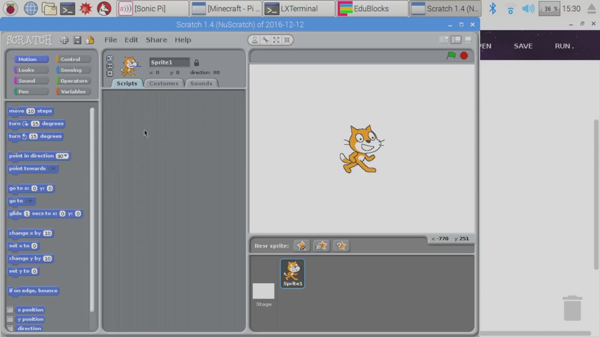The height and width of the screenshot is (337, 600).
Task: Open the point in direction 90 dropdown
Action: point(66,156)
